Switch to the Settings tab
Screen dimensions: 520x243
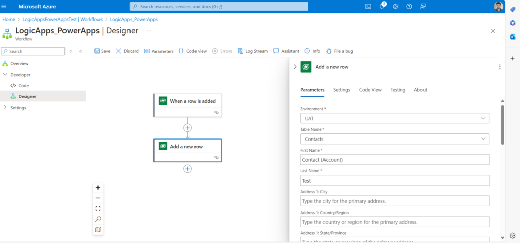[342, 90]
